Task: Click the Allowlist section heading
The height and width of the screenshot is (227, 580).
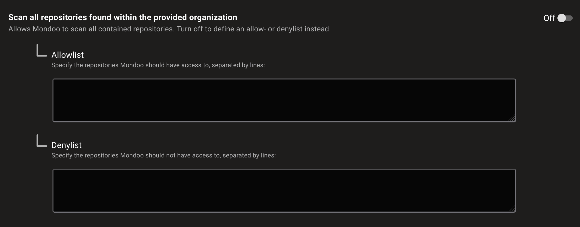Action: [x=67, y=55]
